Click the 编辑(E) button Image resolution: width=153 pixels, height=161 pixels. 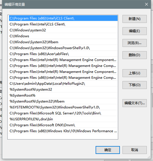pos(135,31)
